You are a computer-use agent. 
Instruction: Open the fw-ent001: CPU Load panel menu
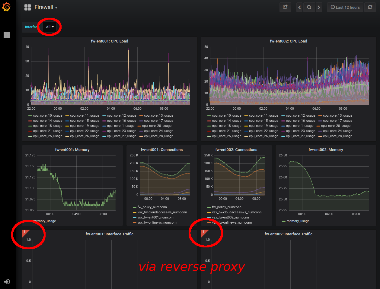(110, 41)
